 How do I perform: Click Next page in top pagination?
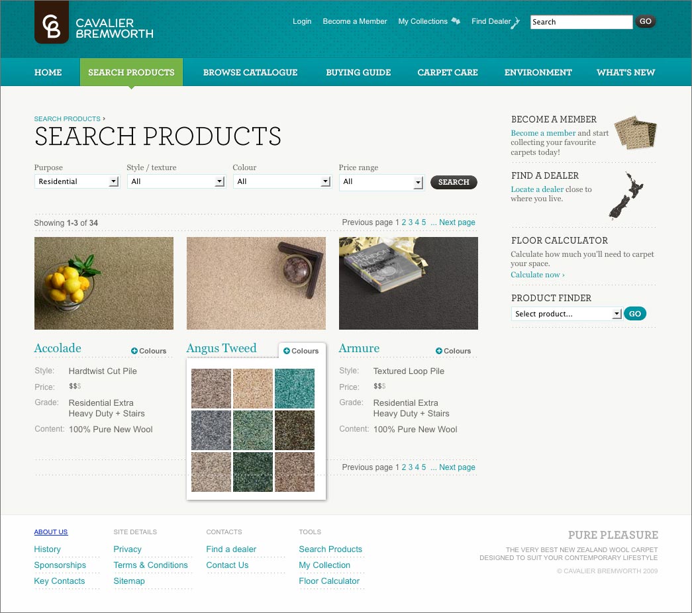457,222
